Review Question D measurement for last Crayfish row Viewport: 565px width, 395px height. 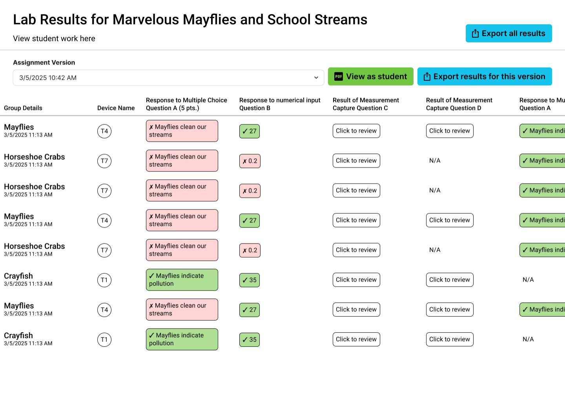450,339
